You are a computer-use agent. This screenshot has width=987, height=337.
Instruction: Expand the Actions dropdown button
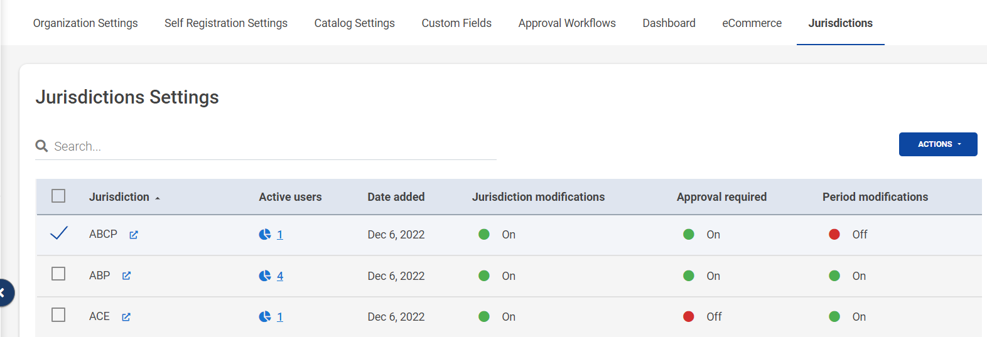click(938, 144)
